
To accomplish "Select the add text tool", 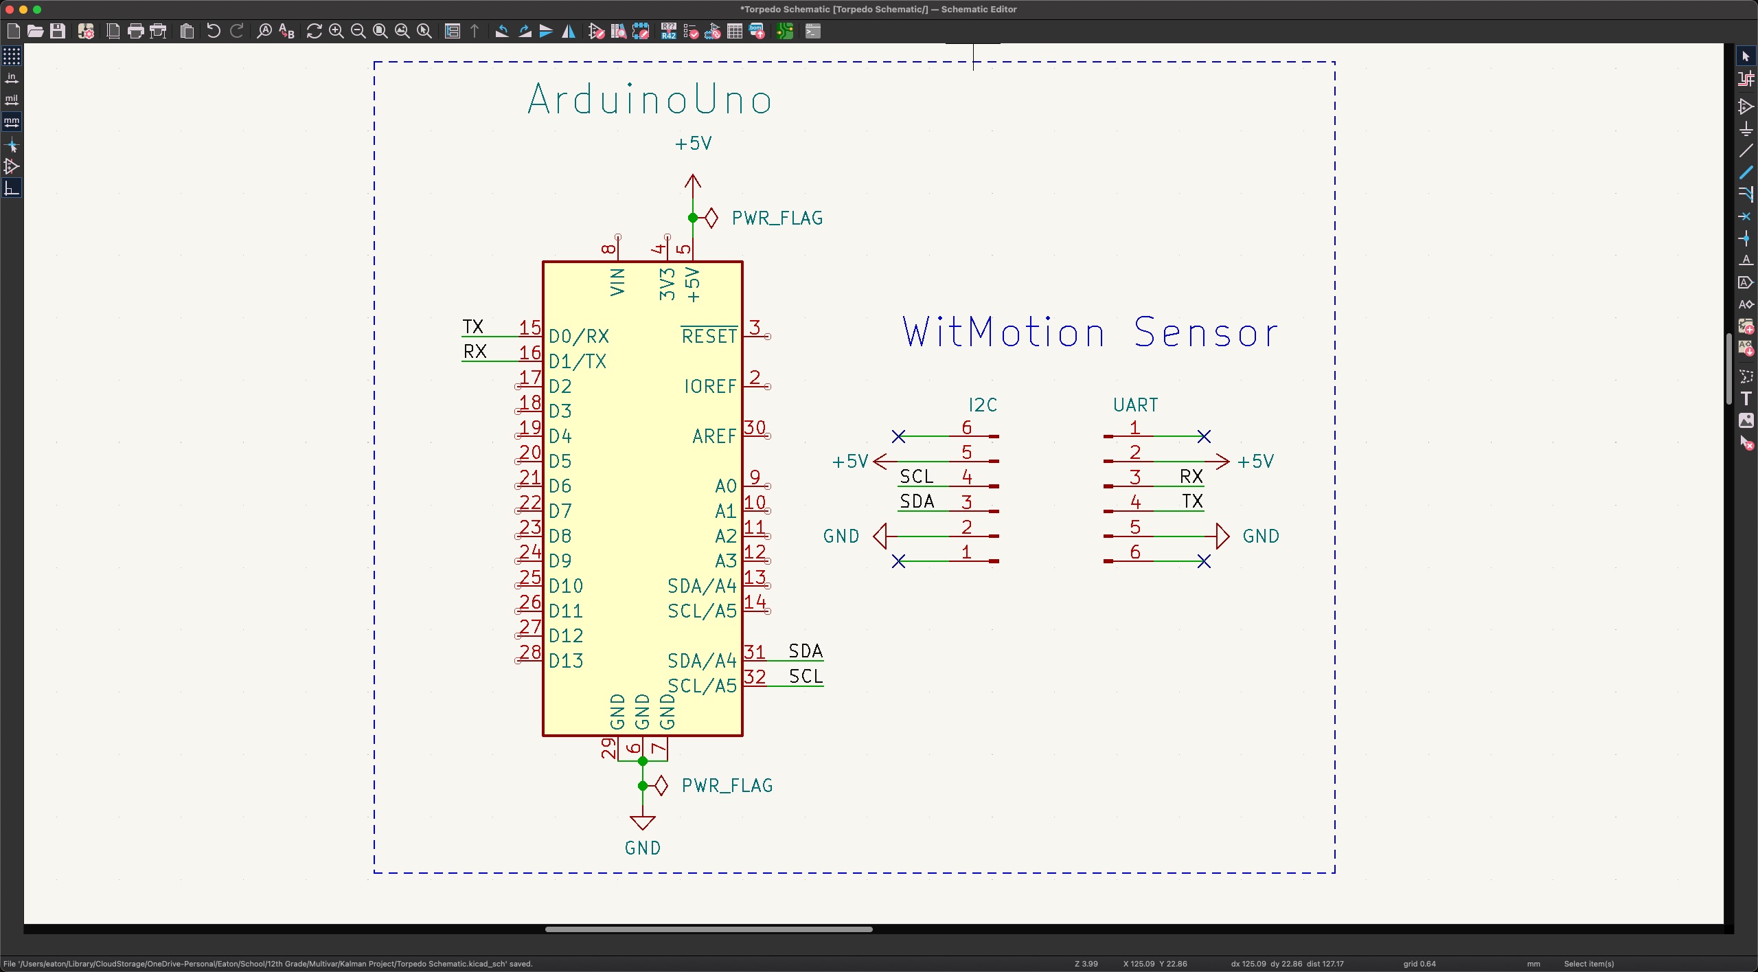I will [1746, 398].
